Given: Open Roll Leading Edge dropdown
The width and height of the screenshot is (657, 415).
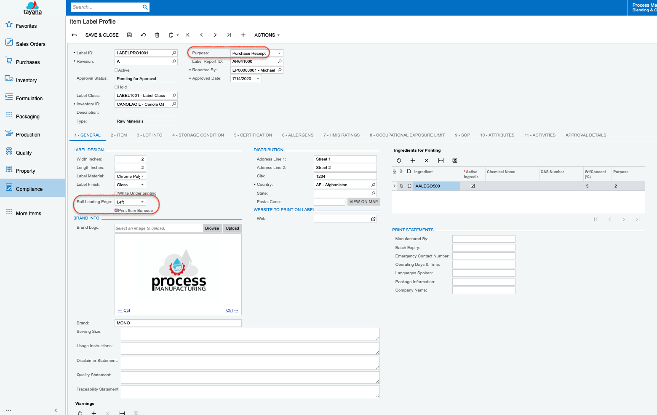Looking at the screenshot, I should 142,202.
